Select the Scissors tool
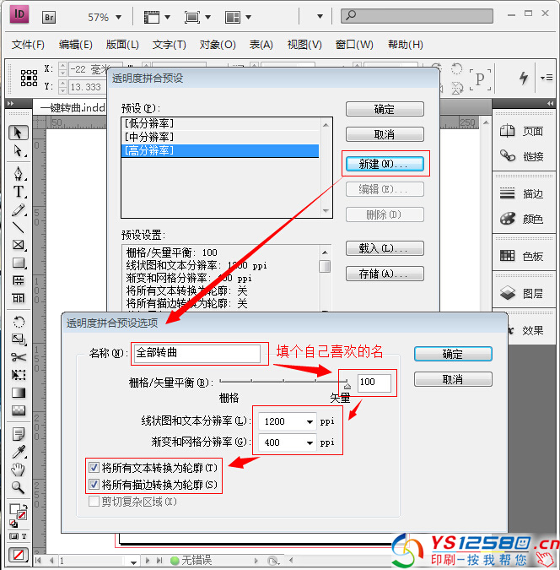 [x=19, y=356]
